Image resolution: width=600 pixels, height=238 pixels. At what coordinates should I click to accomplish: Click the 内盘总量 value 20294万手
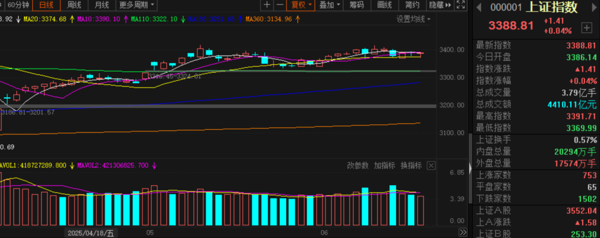tap(576, 151)
